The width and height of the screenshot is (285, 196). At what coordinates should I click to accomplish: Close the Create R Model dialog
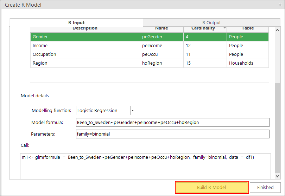pos(280,5)
